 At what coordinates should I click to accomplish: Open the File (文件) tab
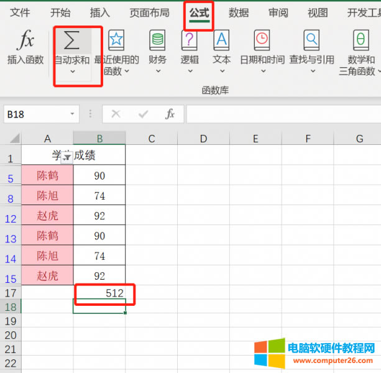coord(20,12)
